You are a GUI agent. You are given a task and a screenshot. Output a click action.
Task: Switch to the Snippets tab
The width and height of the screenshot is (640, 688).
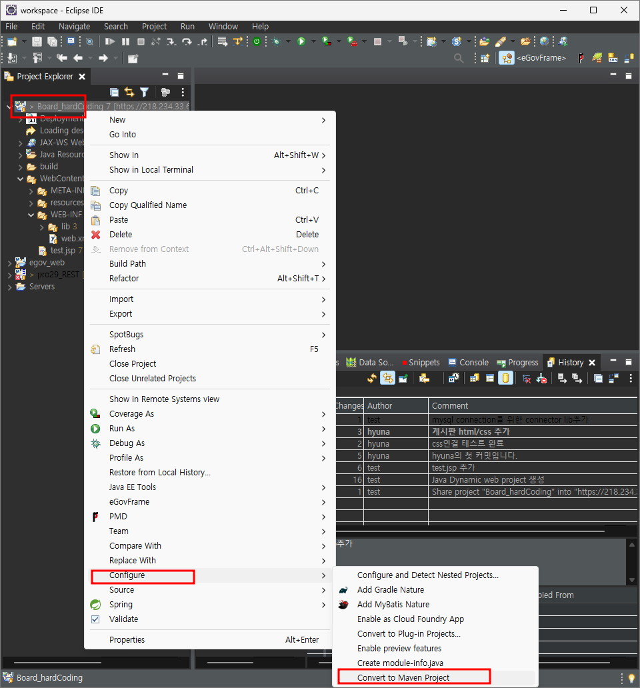click(x=420, y=363)
